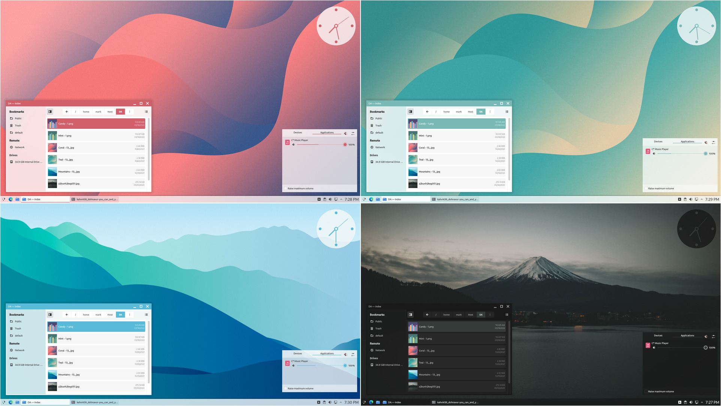Open file manager icon on blue taskbar
721x406 pixels.
click(x=17, y=402)
